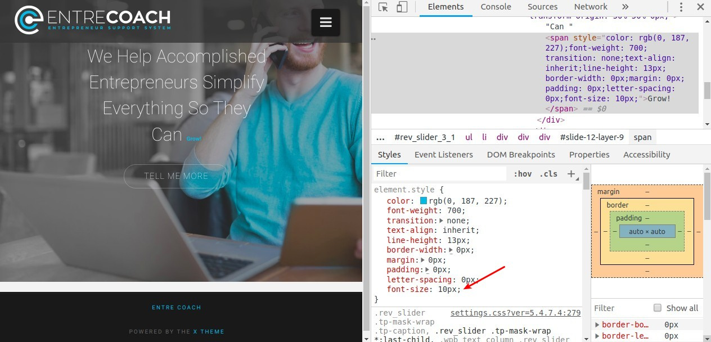Click the TELL ME MORE button
The height and width of the screenshot is (342, 711).
[x=176, y=176]
